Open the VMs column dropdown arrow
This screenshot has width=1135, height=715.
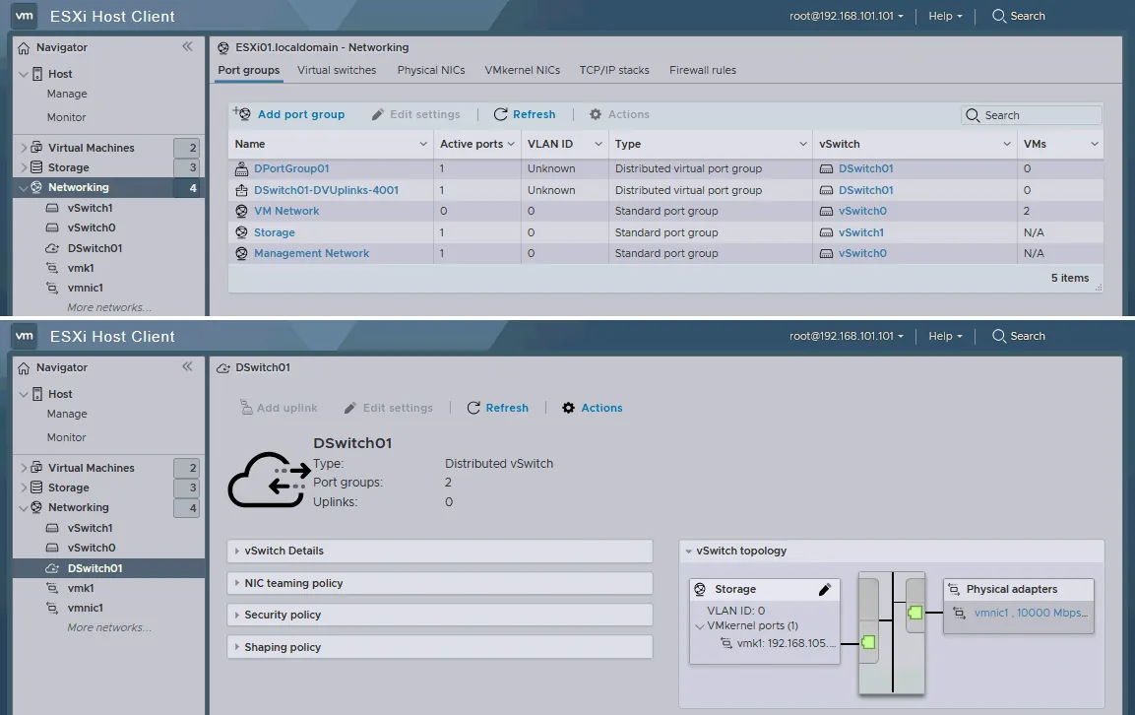(1095, 144)
